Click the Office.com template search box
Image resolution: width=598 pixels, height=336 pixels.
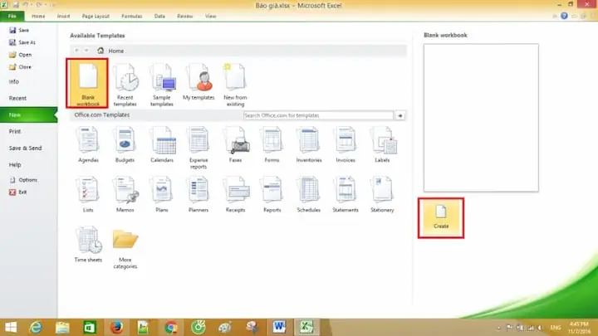point(318,115)
